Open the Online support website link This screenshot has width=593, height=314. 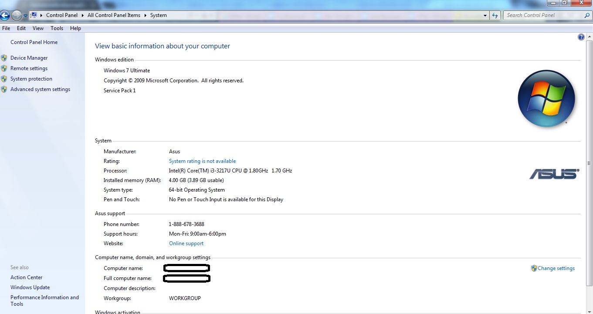coord(186,243)
